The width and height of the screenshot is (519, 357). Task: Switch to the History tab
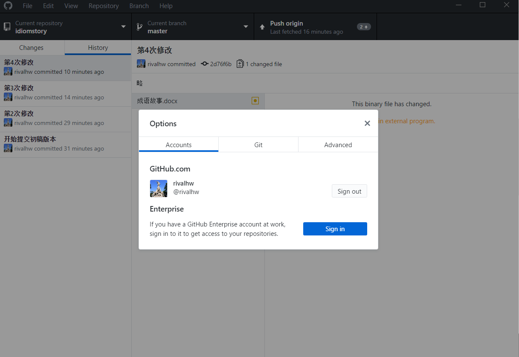pos(98,48)
